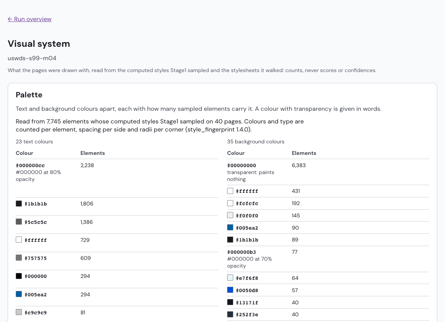The width and height of the screenshot is (445, 322).
Task: Click the uswds-s99-m04 run identifier
Action: [x=32, y=58]
